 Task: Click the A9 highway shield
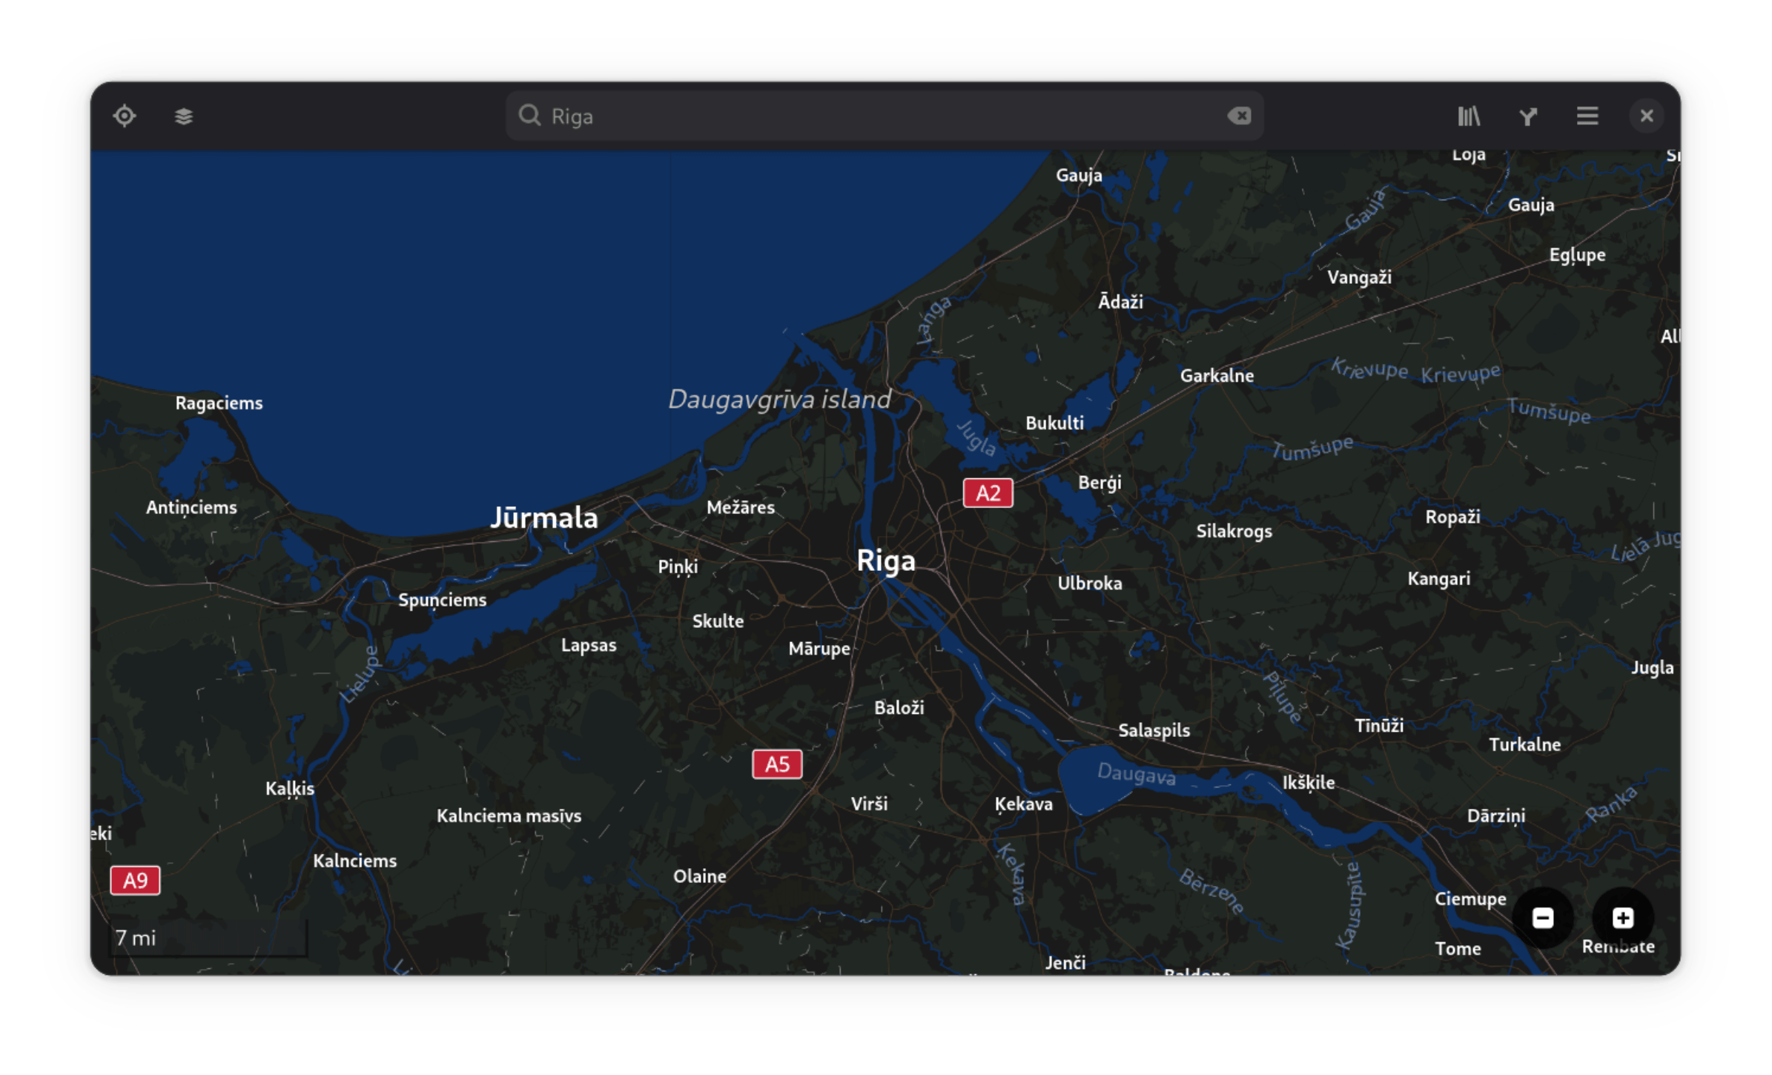point(135,880)
